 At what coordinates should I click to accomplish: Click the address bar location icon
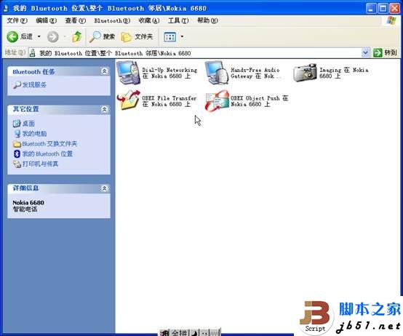[33, 53]
